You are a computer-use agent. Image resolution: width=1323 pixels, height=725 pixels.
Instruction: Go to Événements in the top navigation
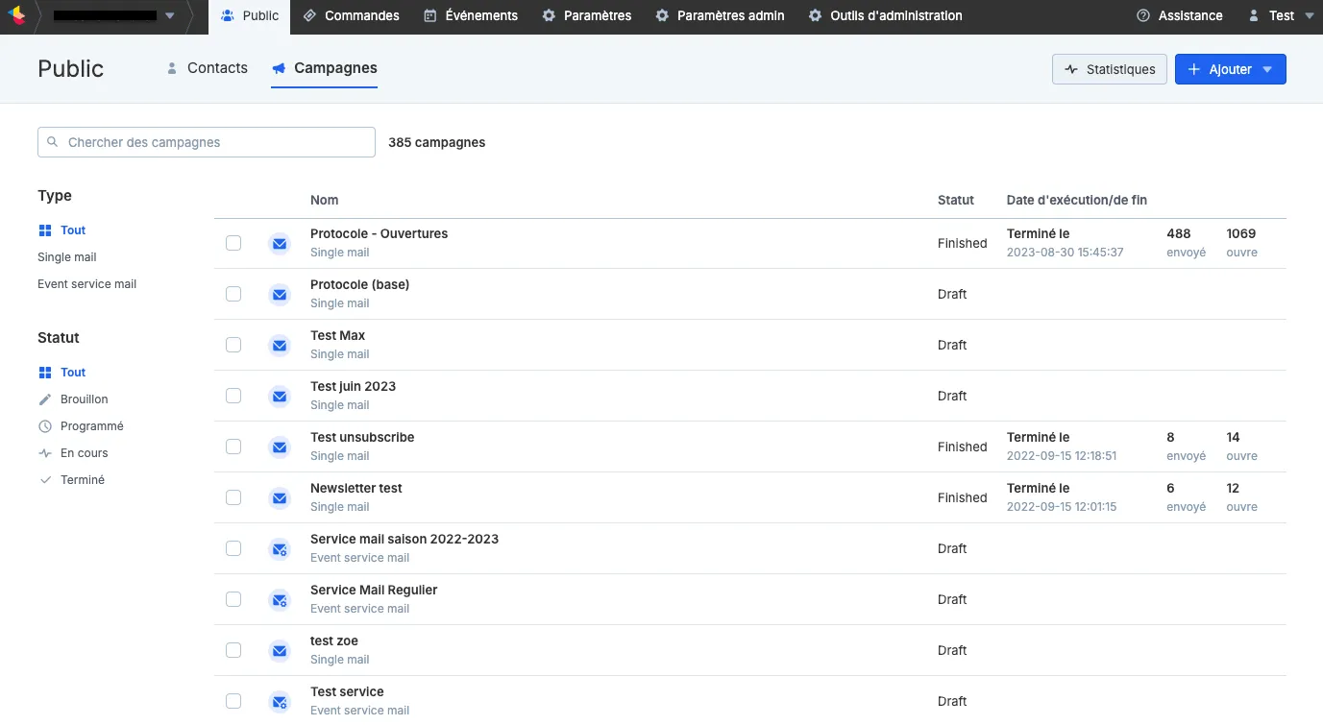point(471,15)
